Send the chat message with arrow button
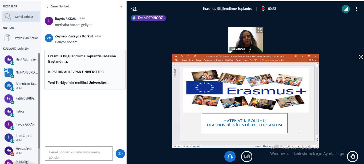This screenshot has width=364, height=164. tap(120, 153)
